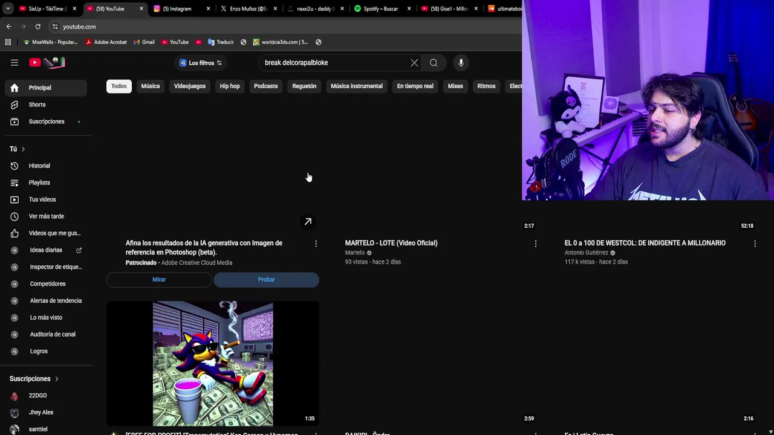774x435 pixels.
Task: Go to Principal in the sidebar
Action: [46, 88]
